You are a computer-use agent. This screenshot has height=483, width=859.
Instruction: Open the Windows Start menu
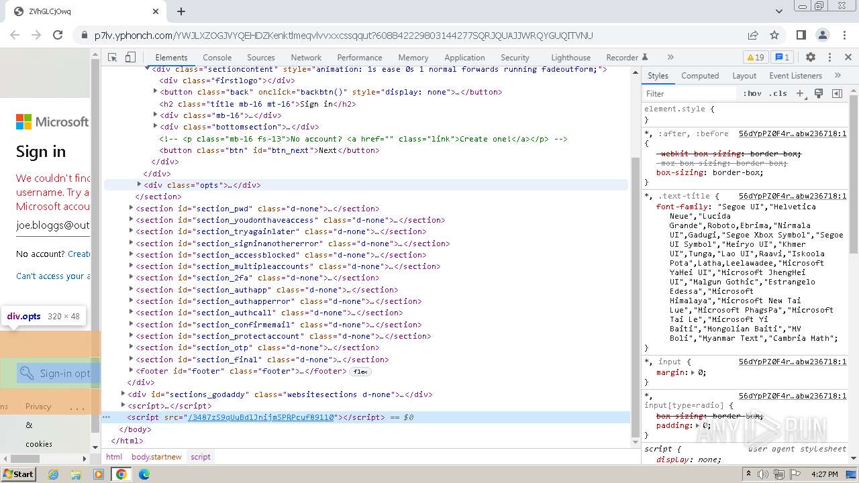tap(19, 474)
